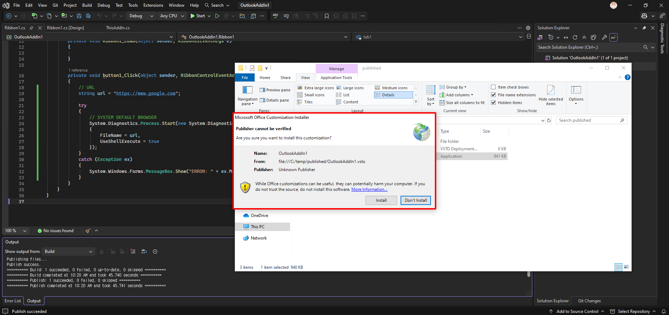This screenshot has width=669, height=315.
Task: Open the 100 % zoom level dropdown
Action: point(16,231)
